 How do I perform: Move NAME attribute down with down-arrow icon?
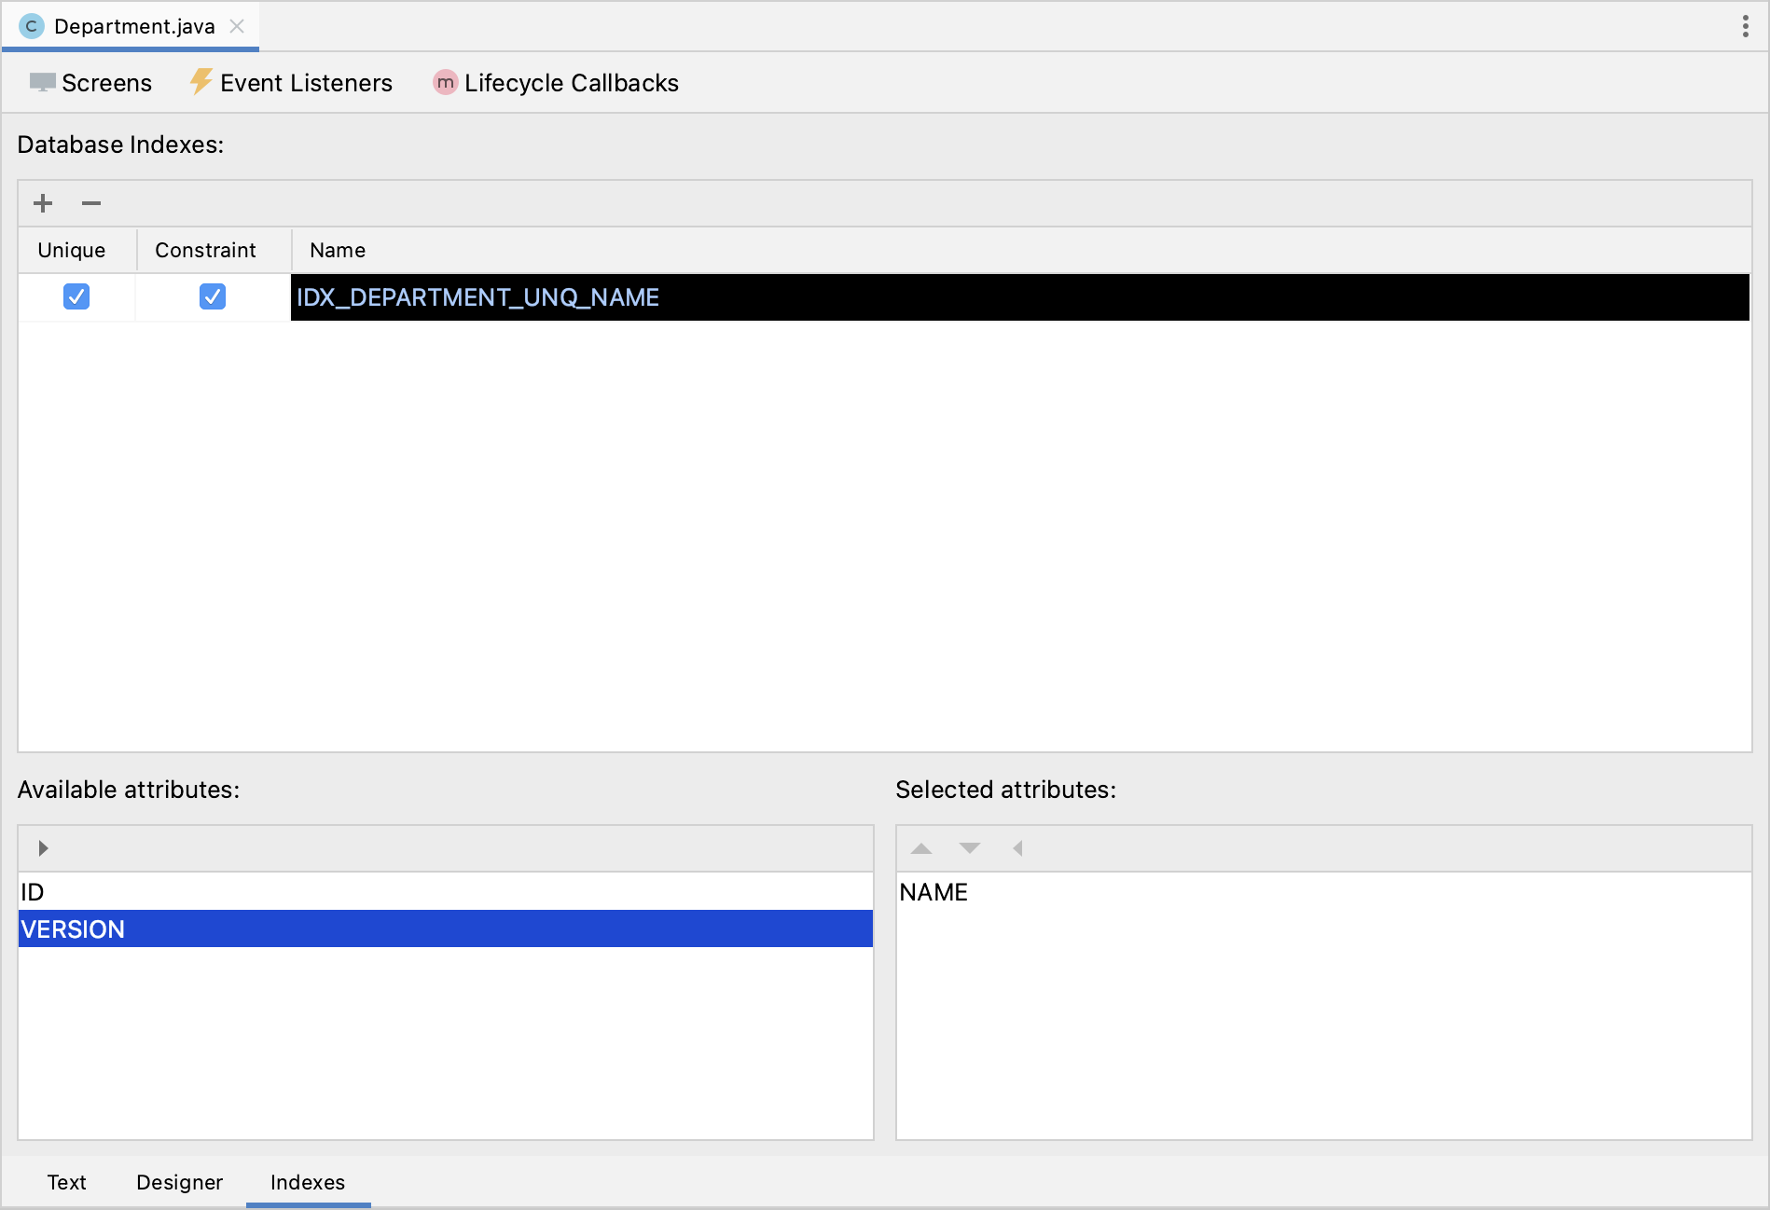(x=970, y=847)
